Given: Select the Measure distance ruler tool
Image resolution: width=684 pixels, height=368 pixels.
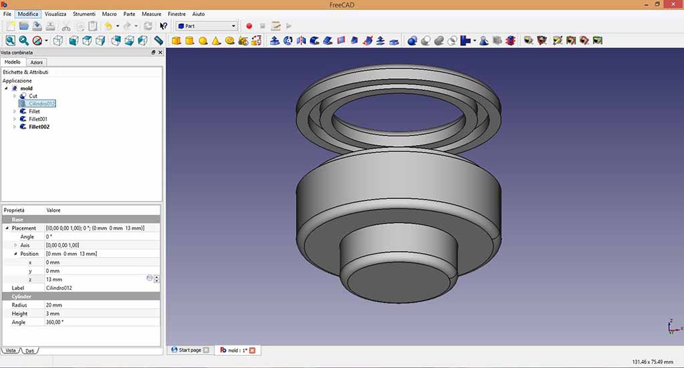Looking at the screenshot, I should 159,41.
